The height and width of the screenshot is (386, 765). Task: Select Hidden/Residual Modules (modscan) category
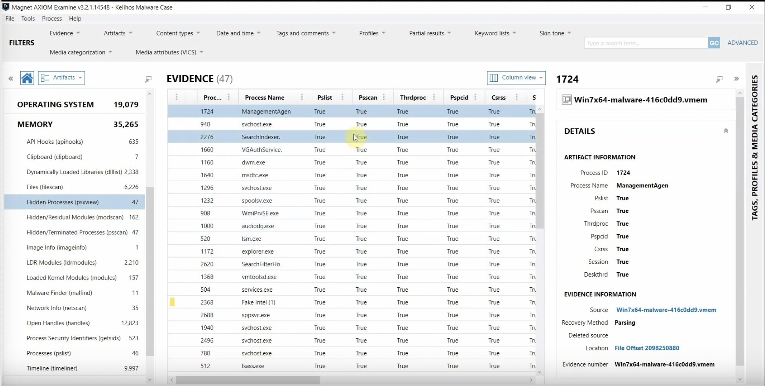(75, 217)
